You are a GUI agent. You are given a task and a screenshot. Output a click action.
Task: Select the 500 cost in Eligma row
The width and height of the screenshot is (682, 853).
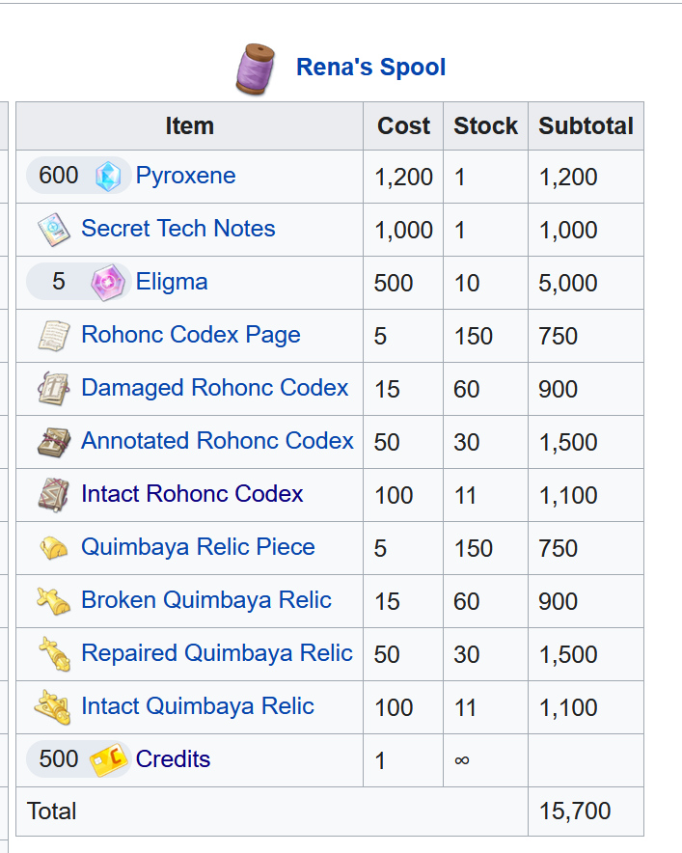click(394, 283)
